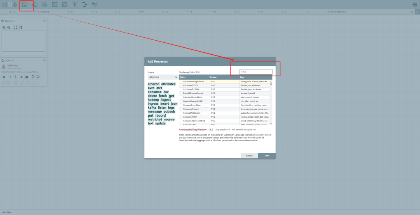Filter by the 'update' tag
Viewport: 420px width, 215px height.
(160, 123)
